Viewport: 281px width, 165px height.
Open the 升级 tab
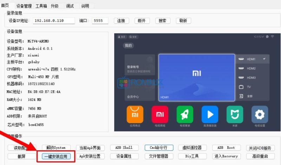pos(55,6)
